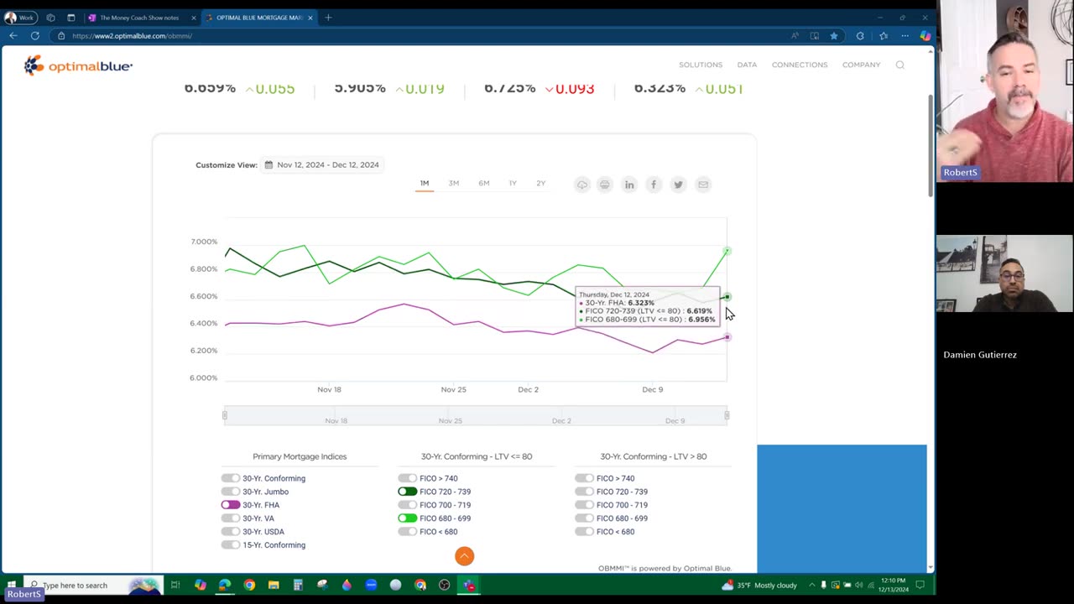The width and height of the screenshot is (1074, 604).
Task: Share chart on Twitter icon
Action: pyautogui.click(x=678, y=185)
